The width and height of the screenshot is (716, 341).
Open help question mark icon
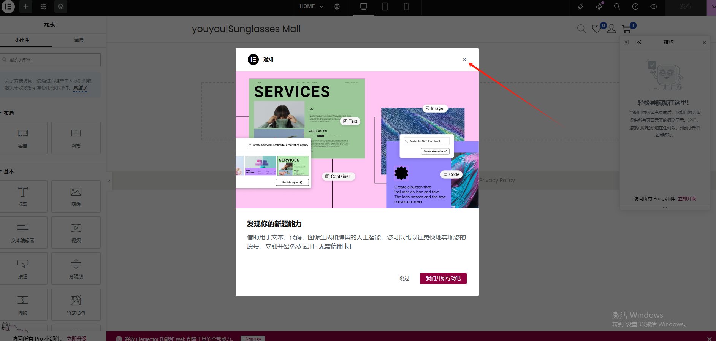click(x=635, y=6)
